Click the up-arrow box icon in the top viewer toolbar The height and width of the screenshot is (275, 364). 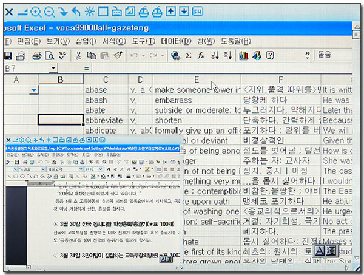(x=170, y=11)
